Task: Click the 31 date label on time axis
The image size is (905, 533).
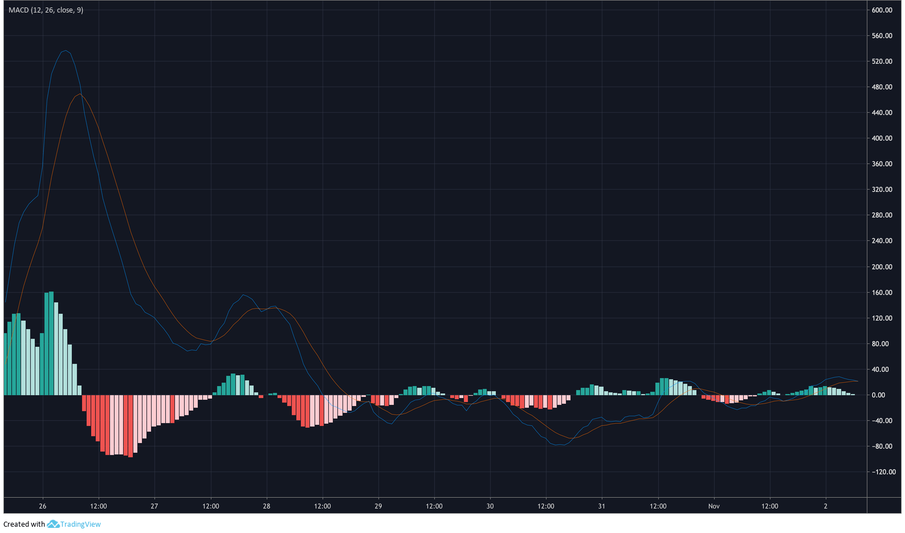Action: tap(602, 506)
